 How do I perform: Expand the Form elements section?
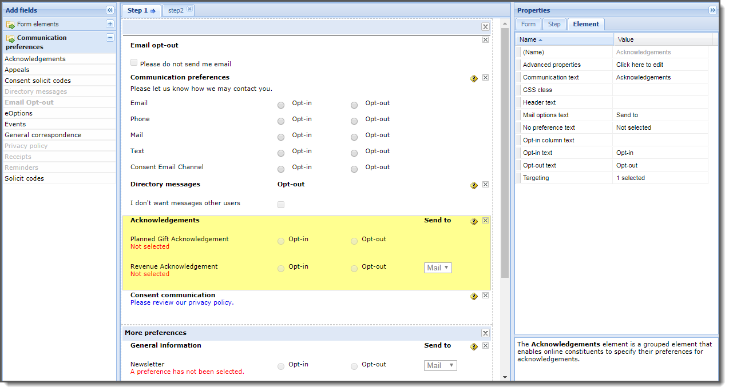pos(110,24)
